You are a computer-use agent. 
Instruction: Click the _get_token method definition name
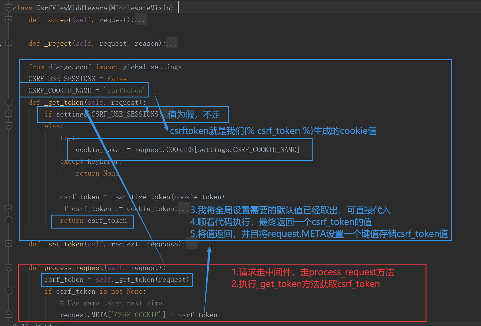pyautogui.click(x=64, y=102)
